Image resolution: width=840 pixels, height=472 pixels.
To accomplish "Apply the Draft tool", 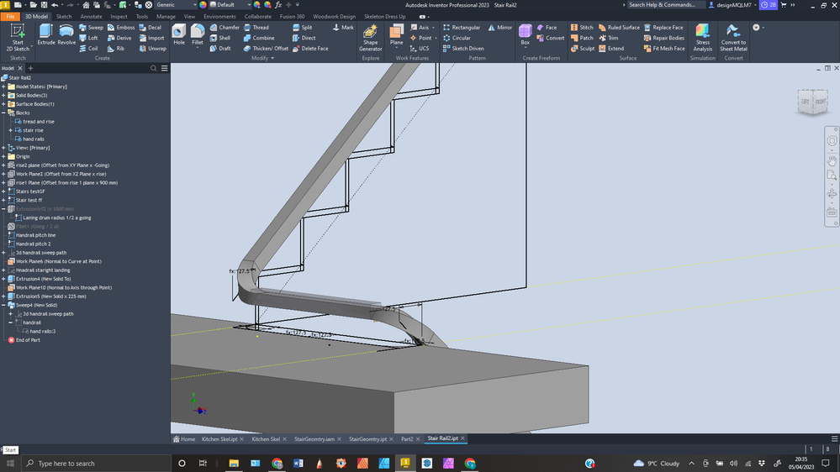I will [220, 48].
